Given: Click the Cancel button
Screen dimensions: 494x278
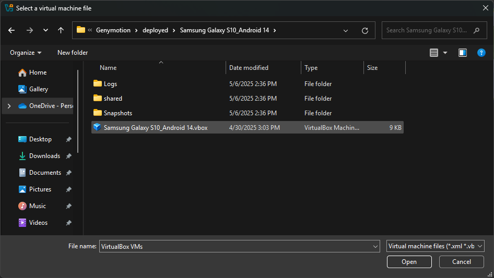Looking at the screenshot, I should (462, 262).
